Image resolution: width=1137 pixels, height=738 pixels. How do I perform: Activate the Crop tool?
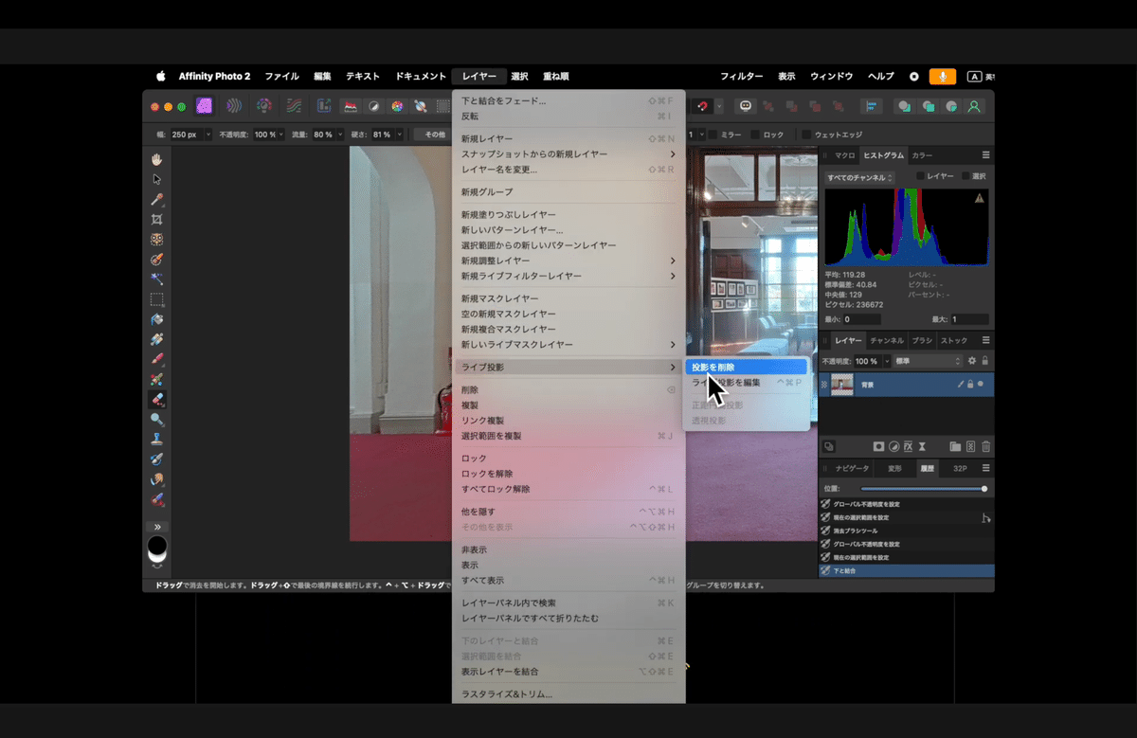(x=157, y=217)
